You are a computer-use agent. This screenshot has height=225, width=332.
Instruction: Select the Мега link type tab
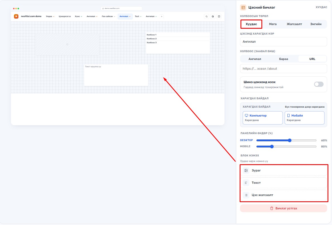click(273, 24)
